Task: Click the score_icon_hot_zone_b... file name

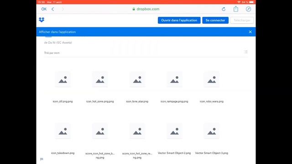Action: tap(100, 155)
